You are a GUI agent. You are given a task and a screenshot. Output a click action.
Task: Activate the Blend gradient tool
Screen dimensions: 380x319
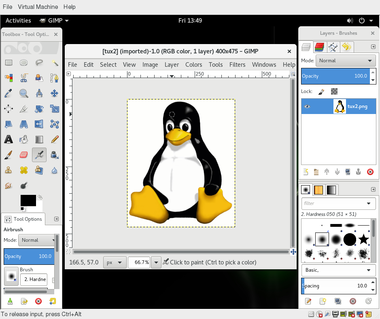coord(39,139)
